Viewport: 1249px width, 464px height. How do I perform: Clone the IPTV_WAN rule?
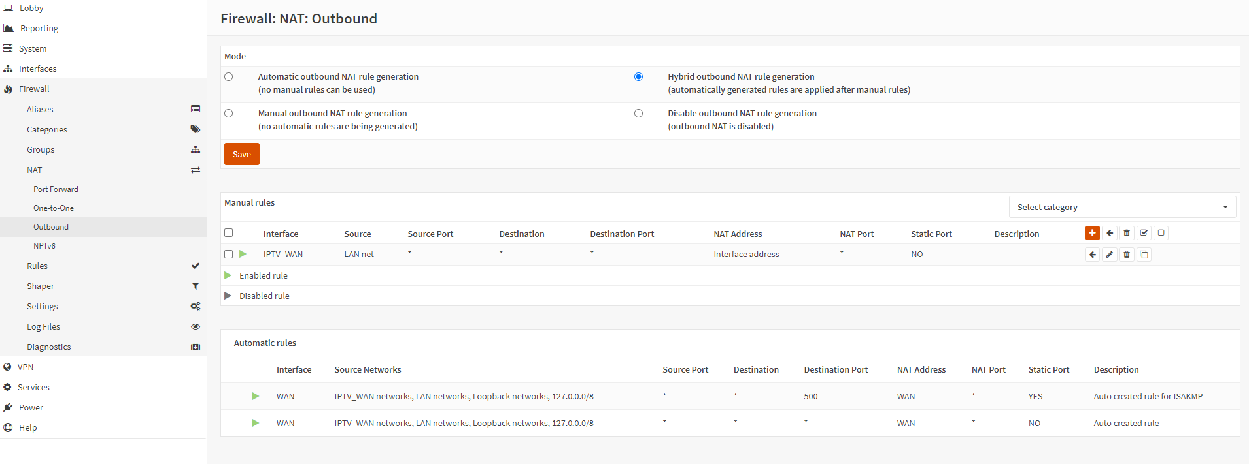(x=1144, y=255)
